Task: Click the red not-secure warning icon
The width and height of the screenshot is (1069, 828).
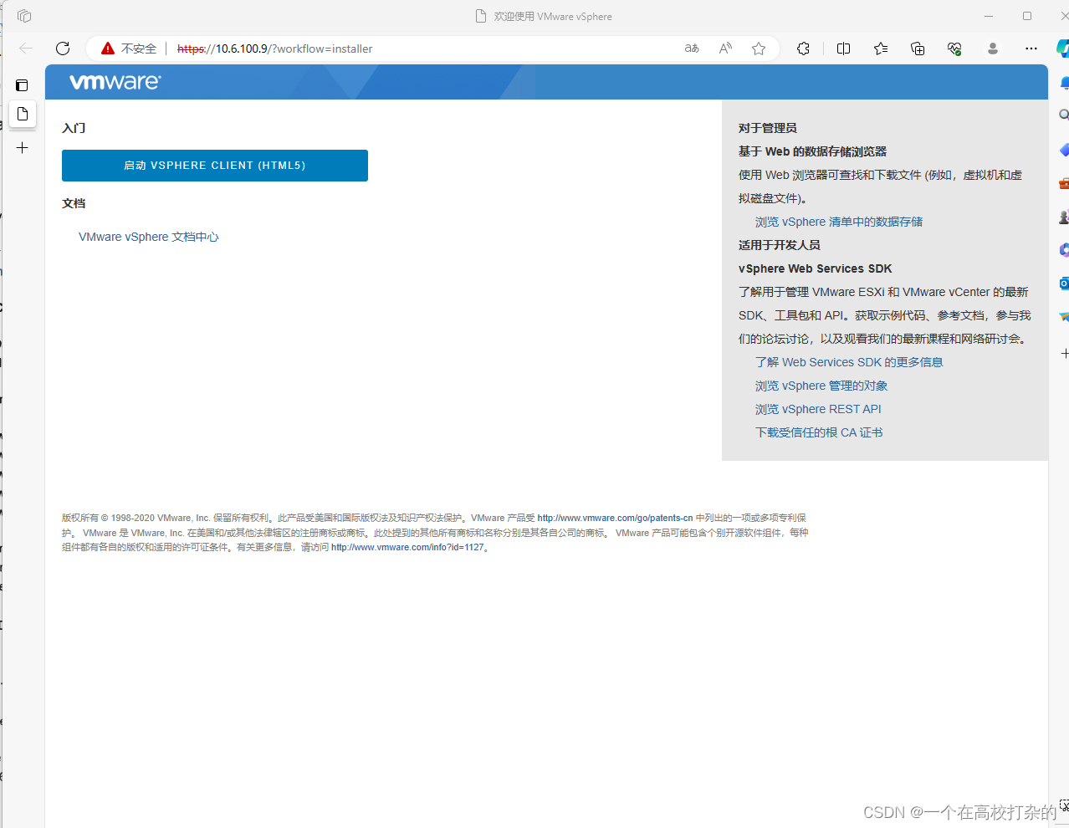Action: [108, 49]
